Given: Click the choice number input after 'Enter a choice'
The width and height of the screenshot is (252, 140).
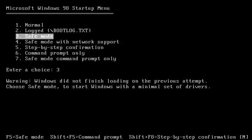Looking at the screenshot, I should (x=58, y=70).
